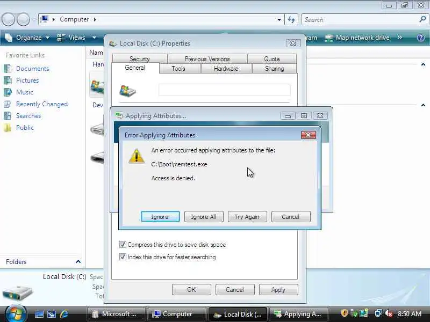Switch to the Security tab

point(140,58)
